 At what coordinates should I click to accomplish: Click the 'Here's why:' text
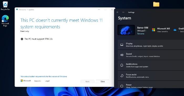(25, 31)
